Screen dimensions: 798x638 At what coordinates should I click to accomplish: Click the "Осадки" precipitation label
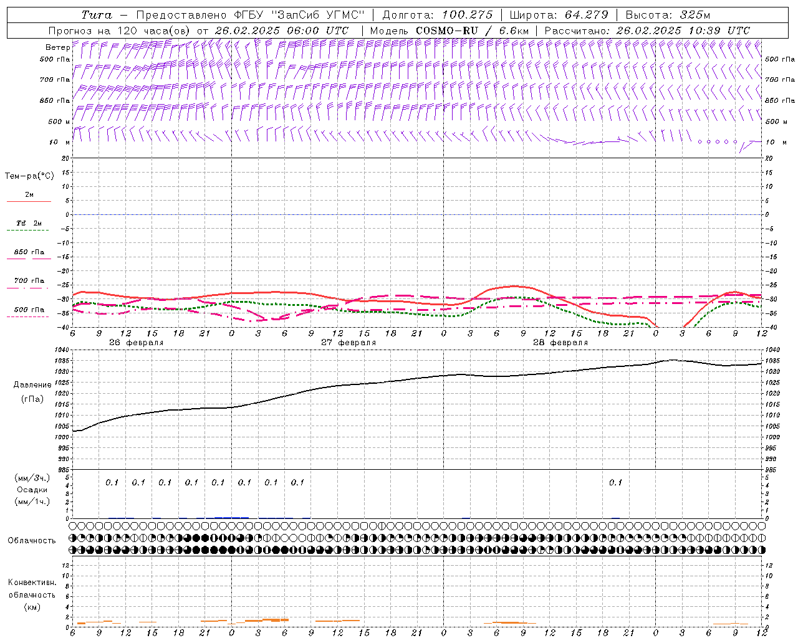point(32,490)
